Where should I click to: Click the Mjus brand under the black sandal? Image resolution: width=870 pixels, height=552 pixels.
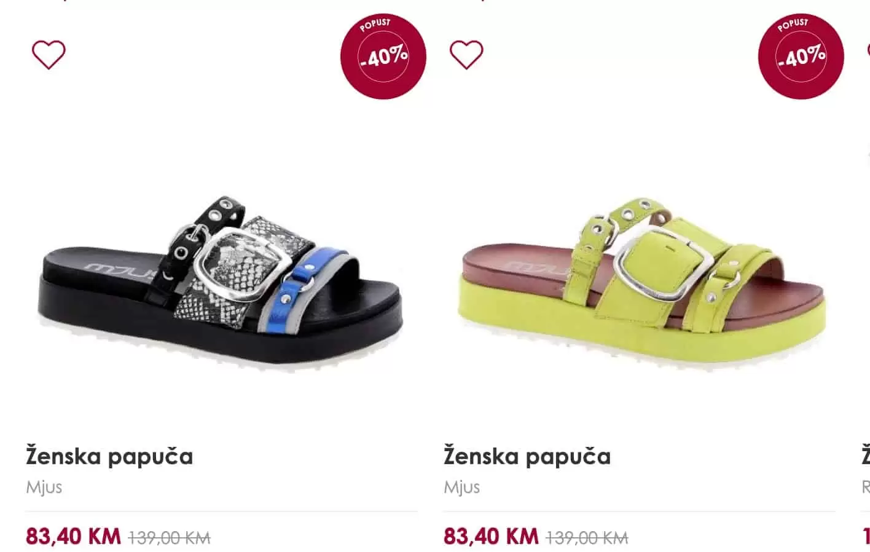[44, 487]
